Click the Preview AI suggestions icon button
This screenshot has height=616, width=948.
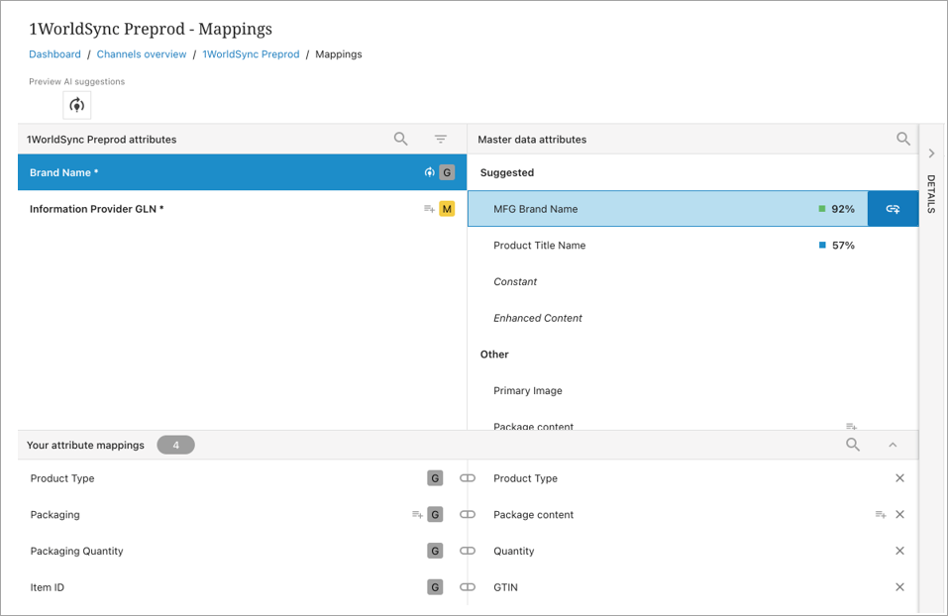77,105
